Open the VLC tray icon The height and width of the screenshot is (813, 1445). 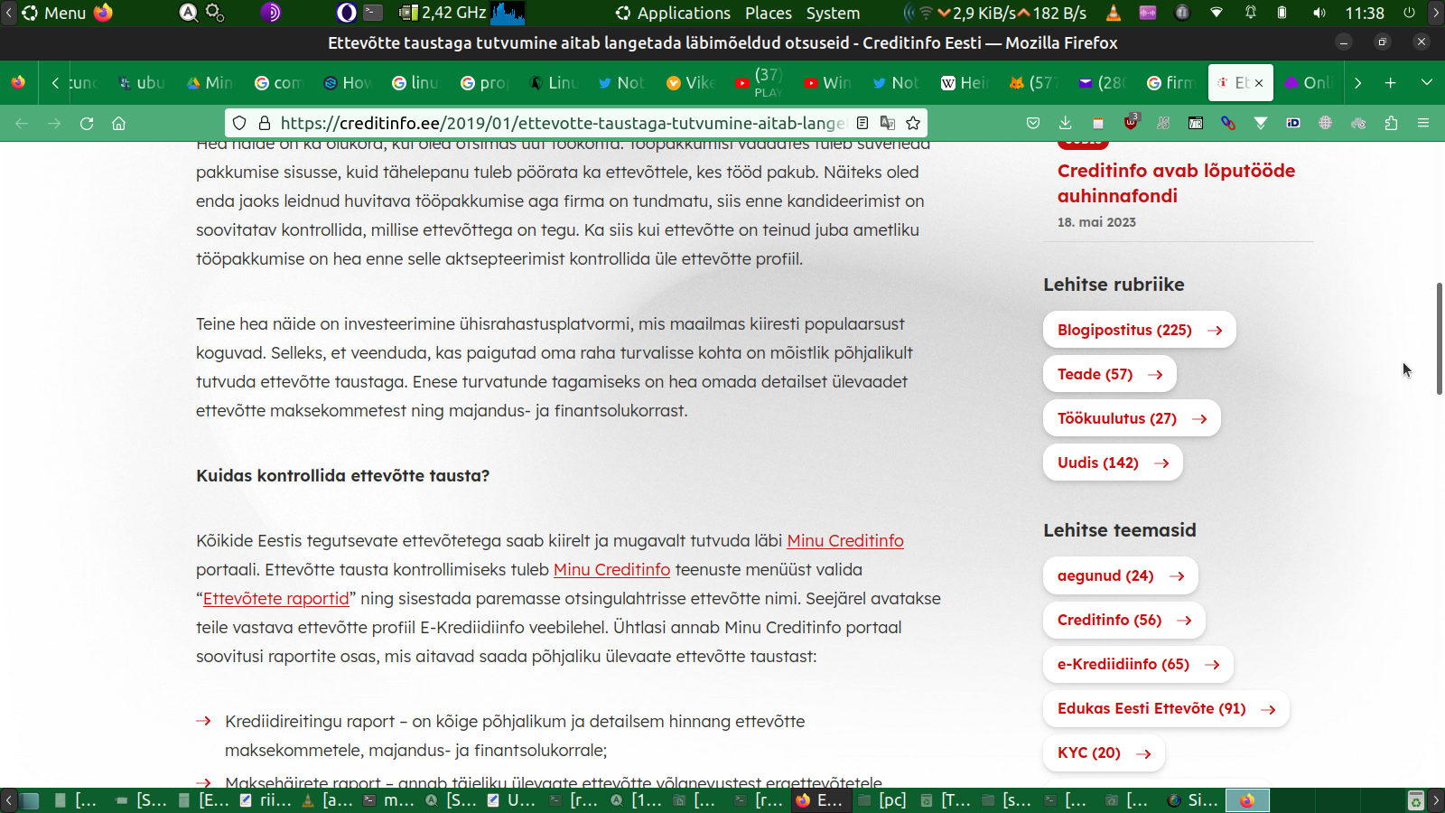click(1114, 13)
